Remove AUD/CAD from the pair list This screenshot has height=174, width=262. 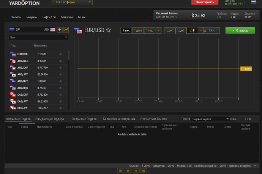(x=60, y=61)
